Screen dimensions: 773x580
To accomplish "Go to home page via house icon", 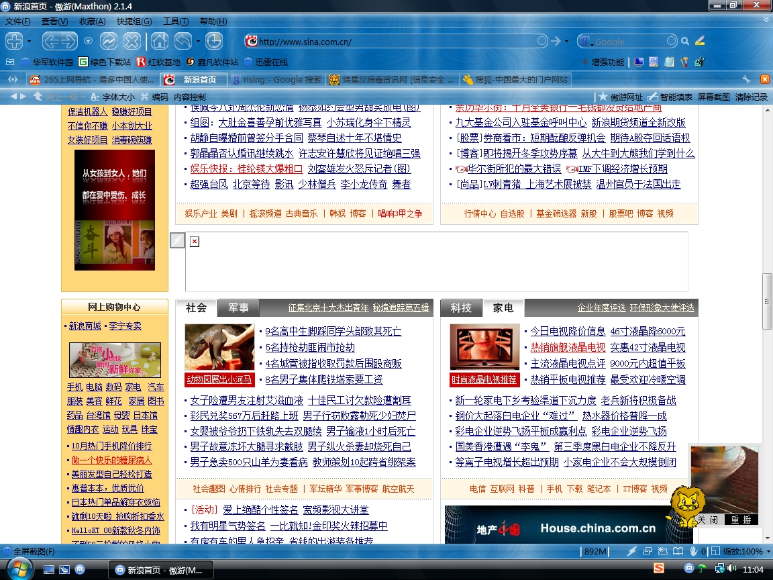I will tap(159, 41).
